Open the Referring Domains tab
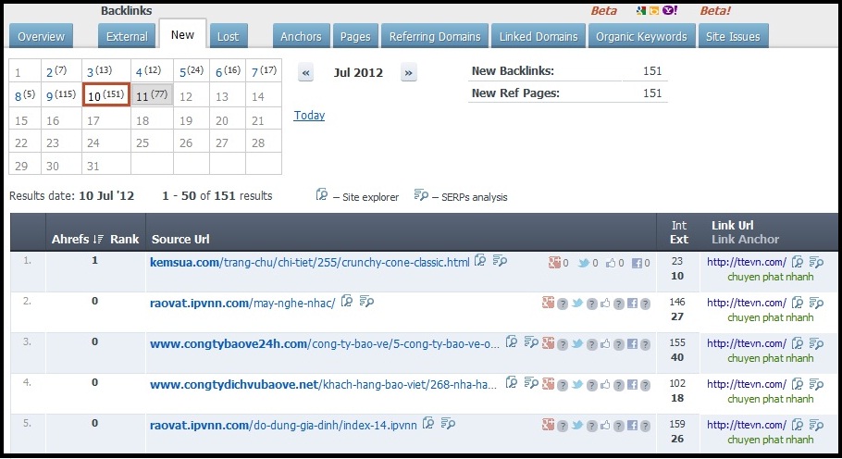 435,36
